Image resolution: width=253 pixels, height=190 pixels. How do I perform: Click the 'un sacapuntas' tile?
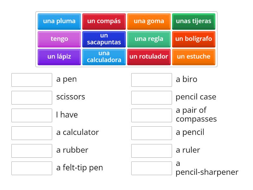(x=104, y=39)
